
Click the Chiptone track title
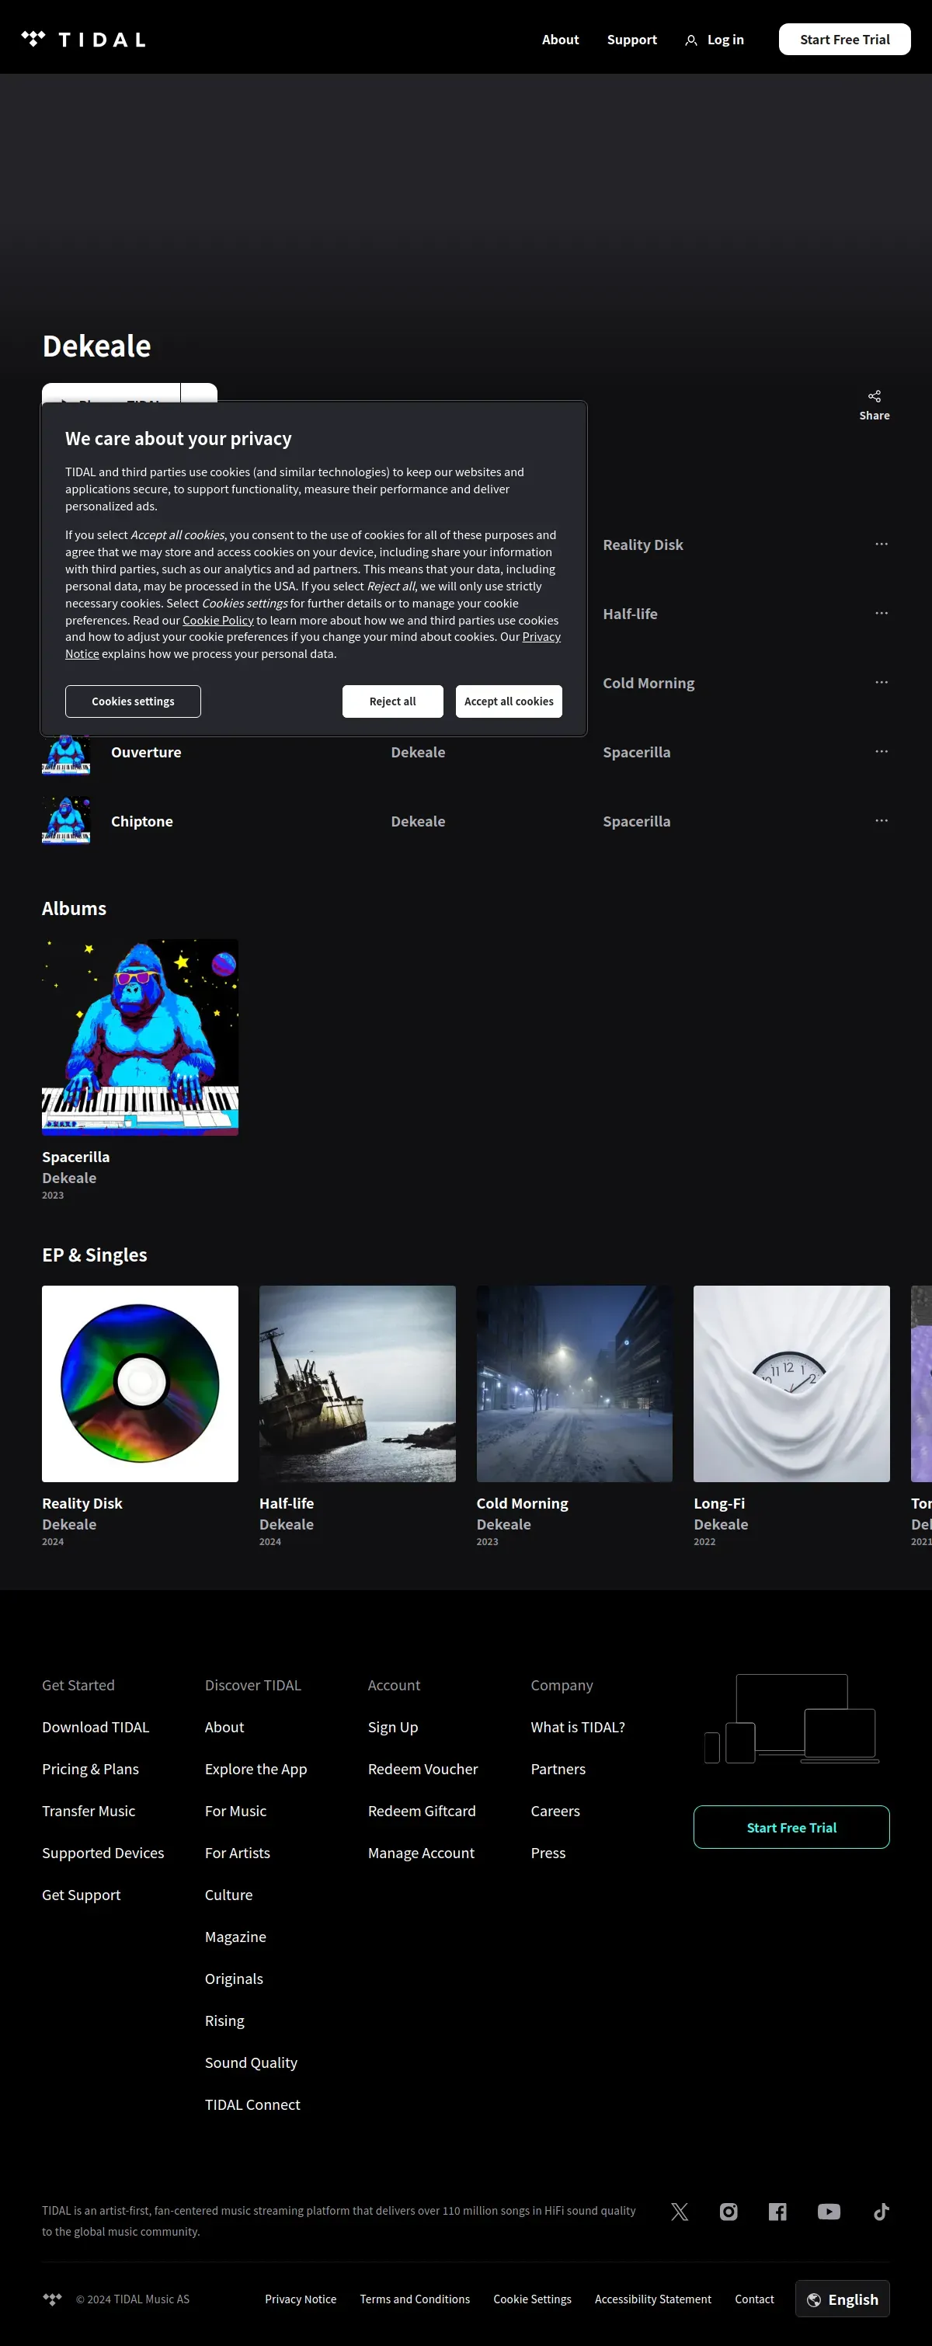coord(142,821)
